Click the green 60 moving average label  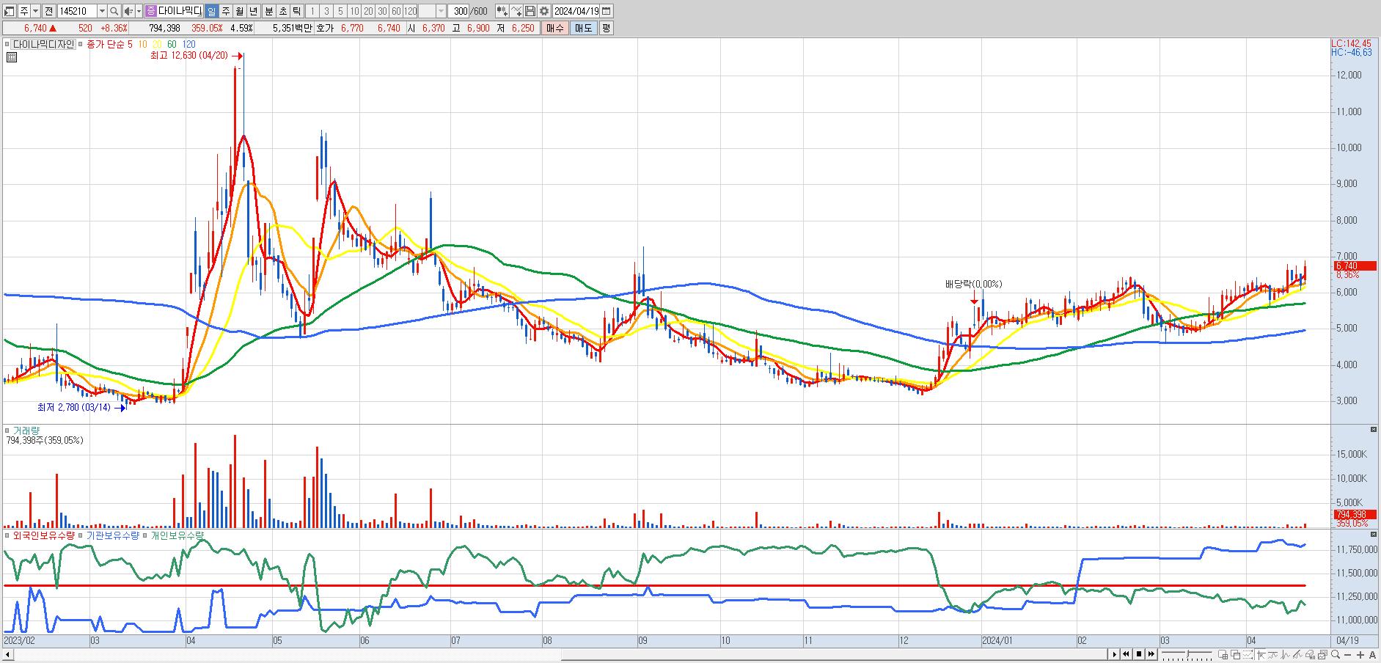point(172,44)
